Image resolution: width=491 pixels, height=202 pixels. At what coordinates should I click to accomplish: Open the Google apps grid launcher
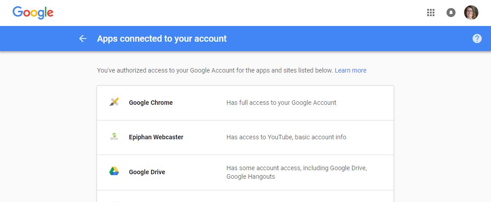click(430, 13)
